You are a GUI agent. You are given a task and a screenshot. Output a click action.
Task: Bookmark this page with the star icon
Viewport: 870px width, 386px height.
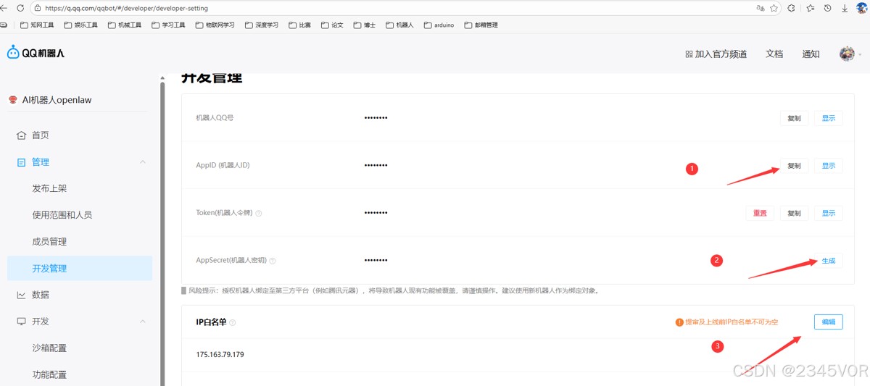click(x=774, y=8)
